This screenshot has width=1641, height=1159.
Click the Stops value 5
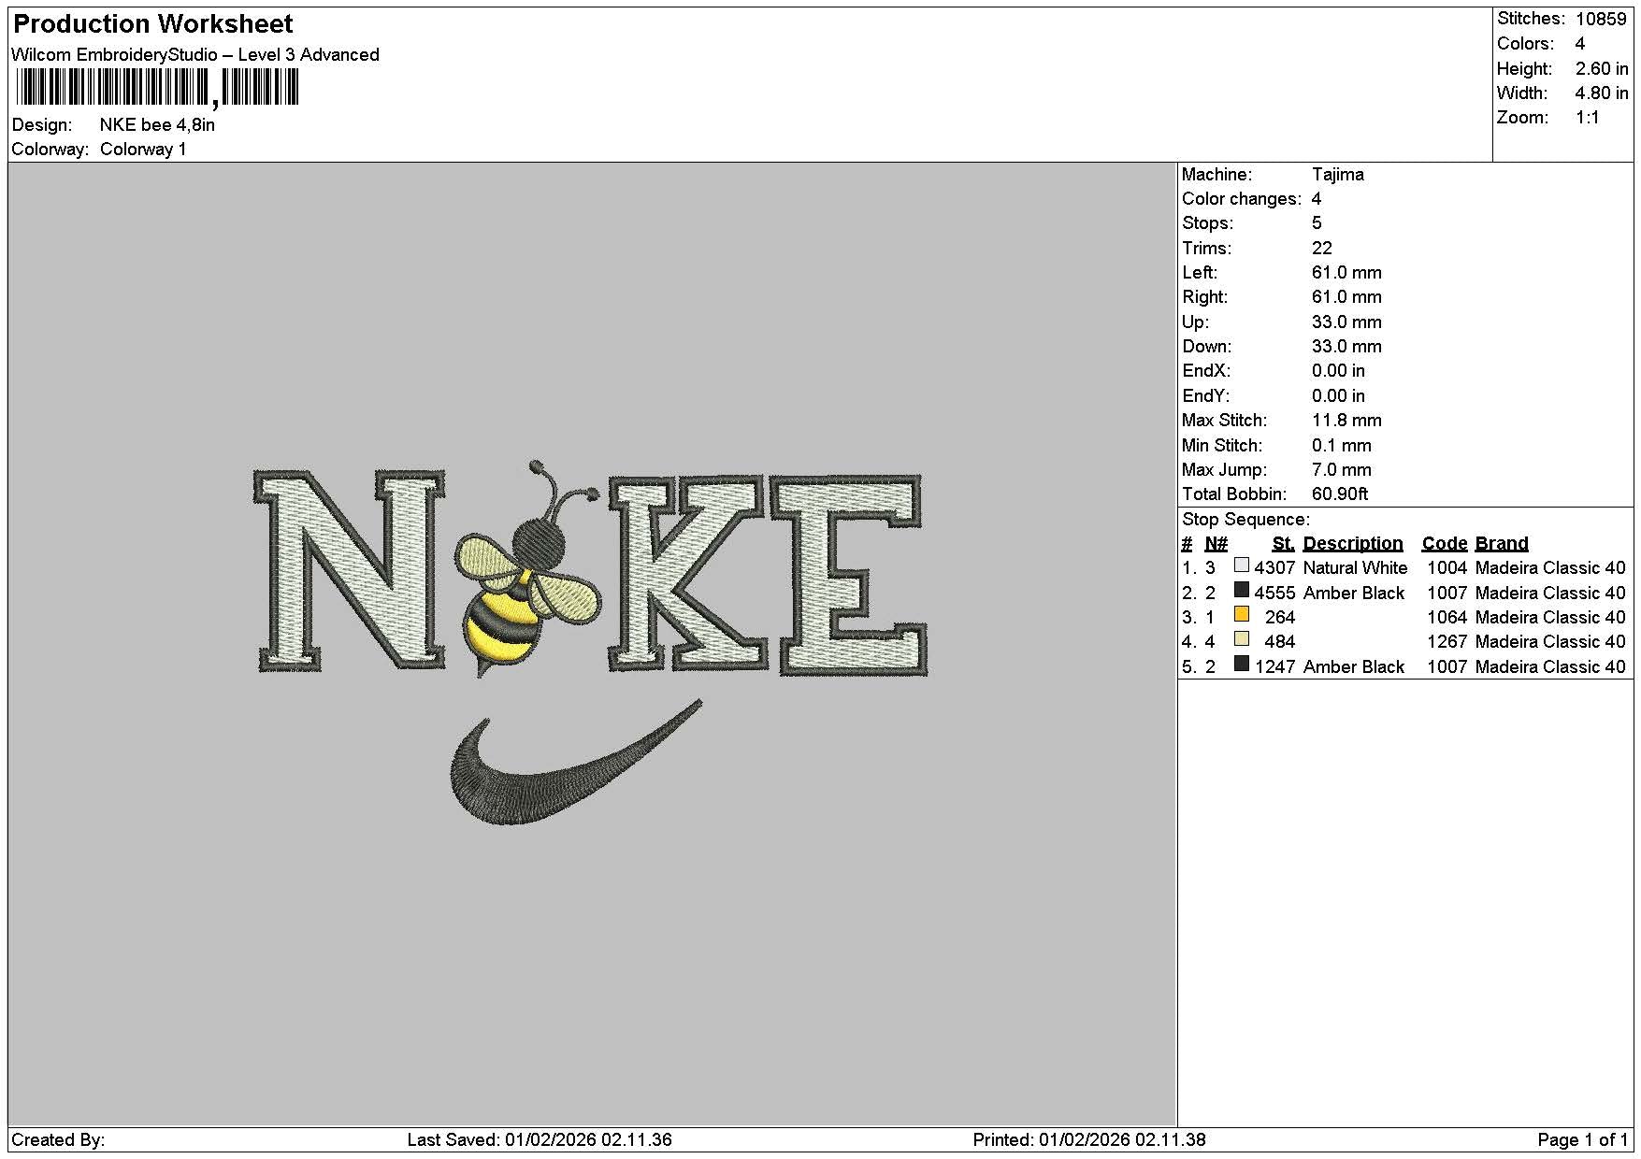(x=1317, y=223)
